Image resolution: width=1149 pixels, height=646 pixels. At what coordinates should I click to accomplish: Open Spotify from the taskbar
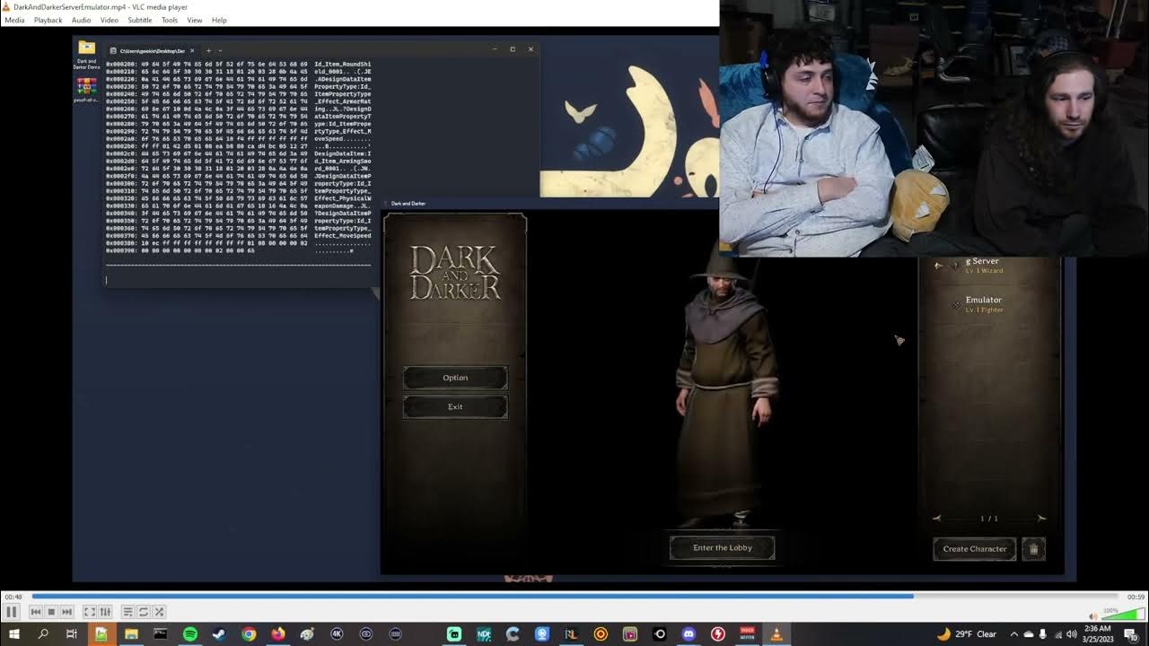tap(190, 634)
